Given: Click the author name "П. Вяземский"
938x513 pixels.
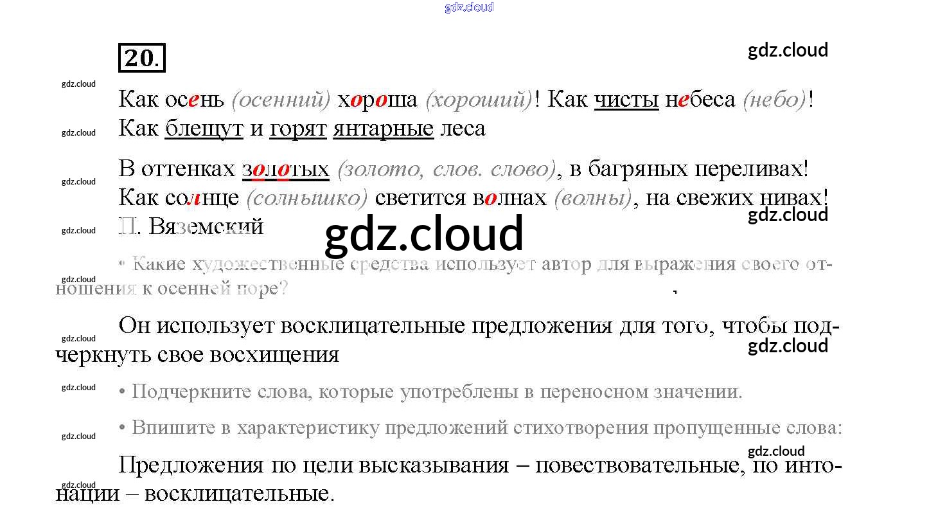Looking at the screenshot, I should 191,226.
